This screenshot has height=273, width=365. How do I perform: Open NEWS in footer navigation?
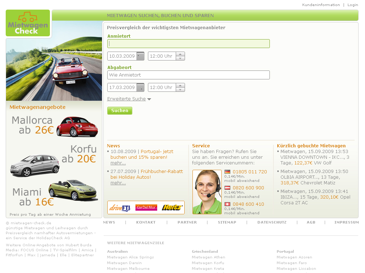coord(109,222)
